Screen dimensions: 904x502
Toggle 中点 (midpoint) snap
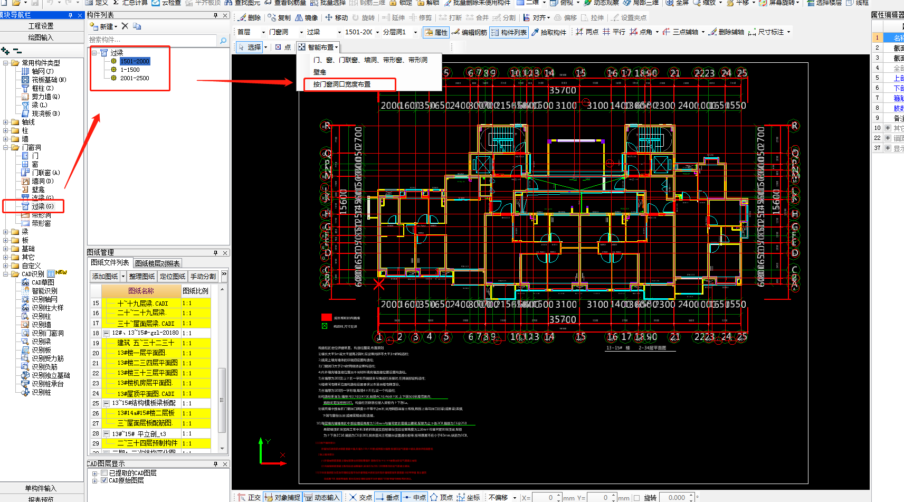pos(415,497)
